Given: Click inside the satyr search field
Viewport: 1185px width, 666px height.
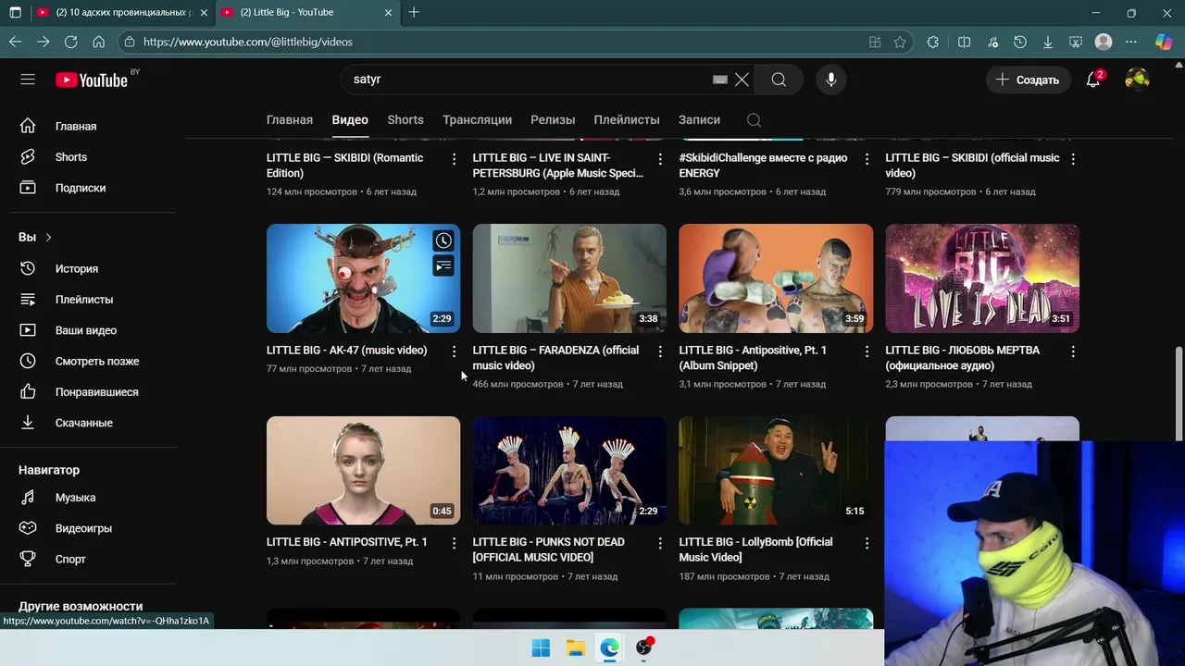Looking at the screenshot, I should pyautogui.click(x=528, y=80).
